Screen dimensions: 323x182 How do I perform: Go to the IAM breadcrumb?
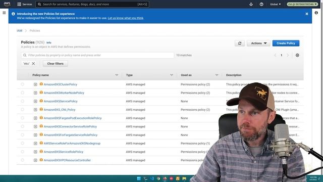(19, 30)
